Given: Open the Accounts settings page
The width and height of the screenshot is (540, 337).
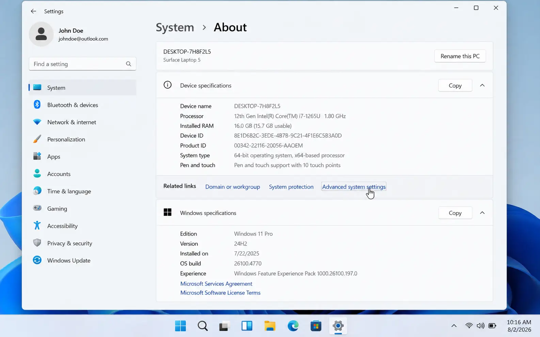Looking at the screenshot, I should point(82,174).
